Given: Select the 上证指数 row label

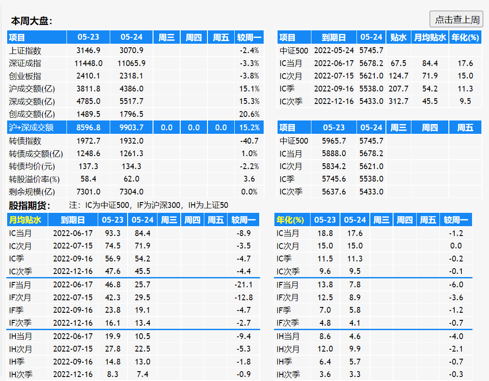Looking at the screenshot, I should pos(25,51).
